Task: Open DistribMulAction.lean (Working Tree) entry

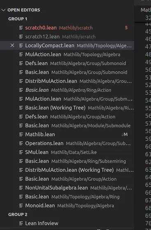Action: pyautogui.click(x=67, y=170)
